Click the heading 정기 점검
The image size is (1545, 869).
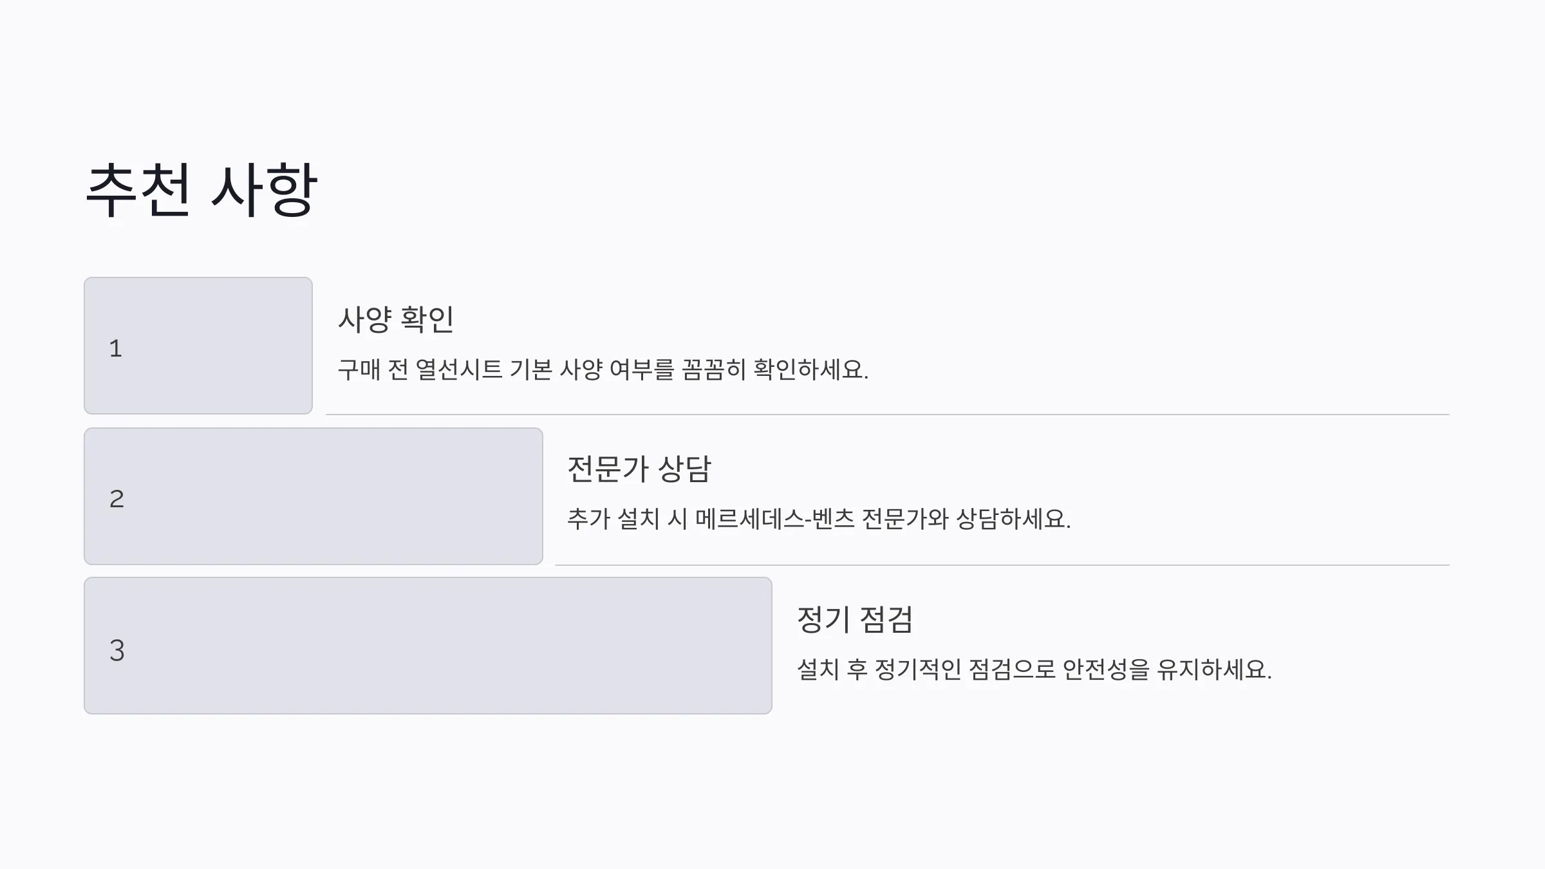[855, 619]
